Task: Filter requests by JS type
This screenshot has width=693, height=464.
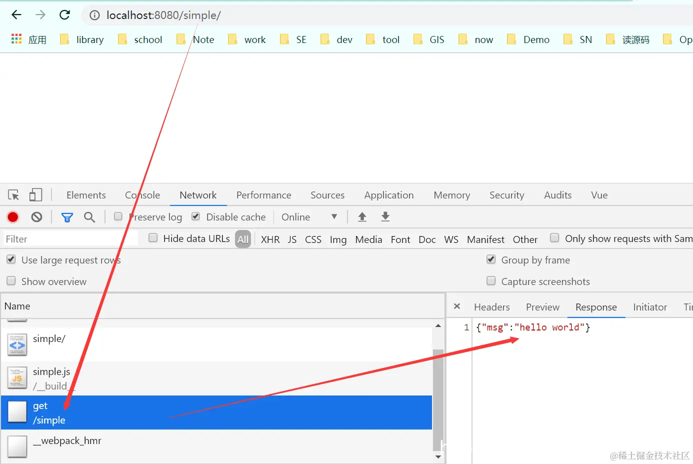Action: tap(292, 239)
